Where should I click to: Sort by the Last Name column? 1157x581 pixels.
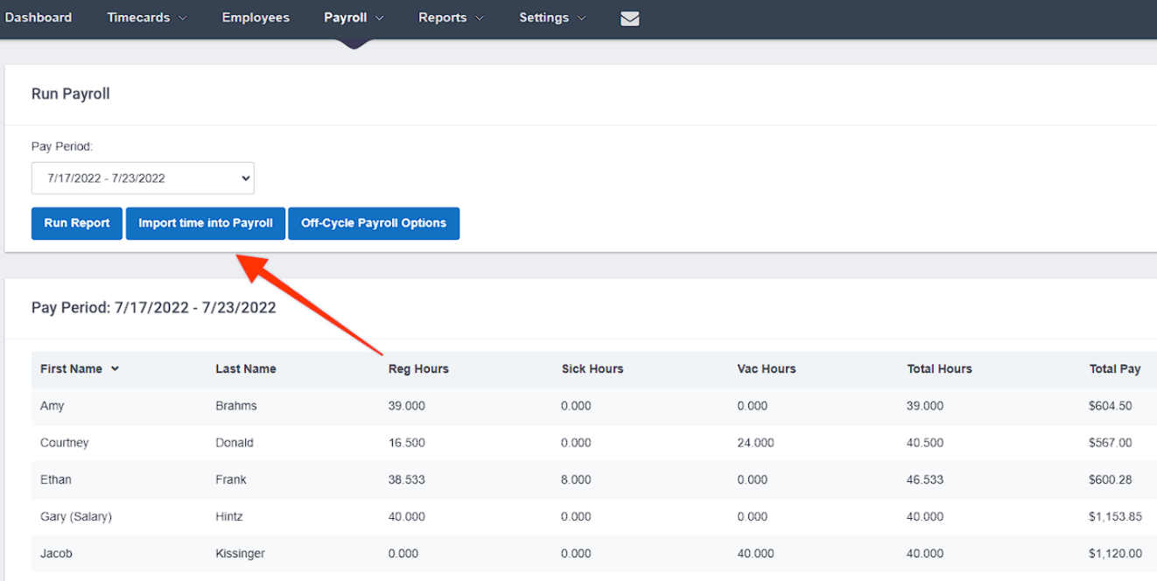click(x=243, y=368)
